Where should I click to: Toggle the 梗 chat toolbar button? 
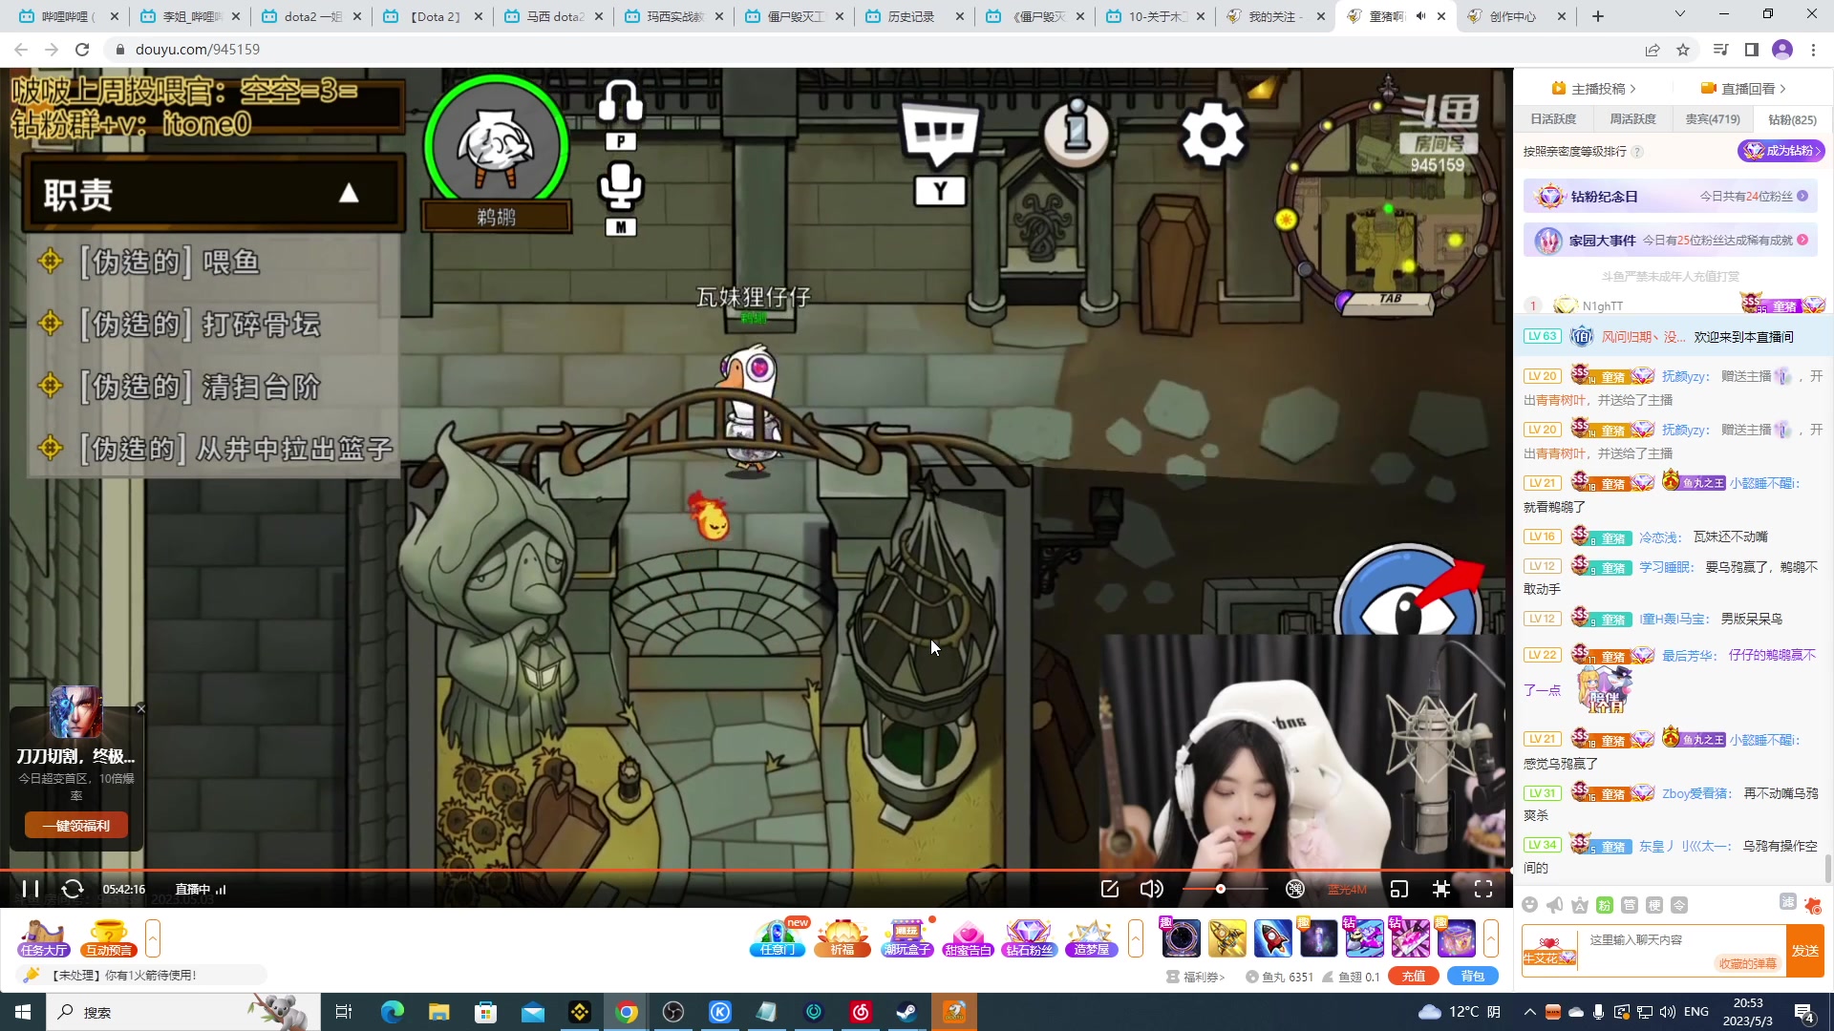click(x=1654, y=905)
